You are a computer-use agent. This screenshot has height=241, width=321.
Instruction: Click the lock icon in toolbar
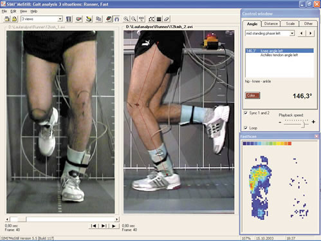coord(14,19)
